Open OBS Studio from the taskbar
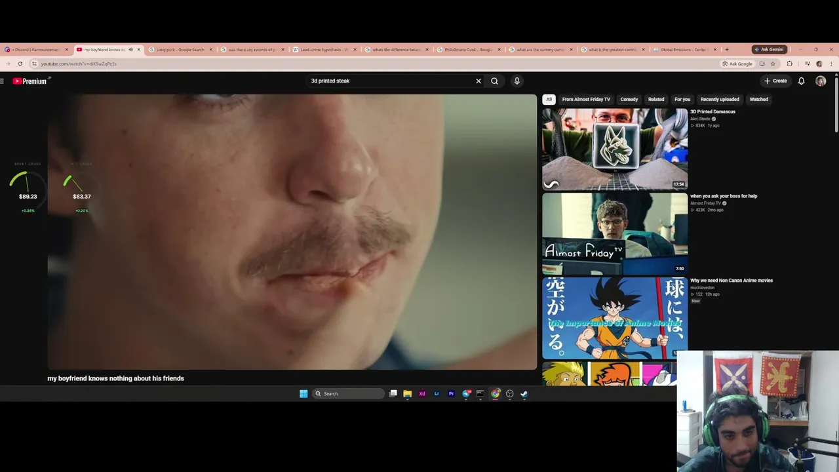 pyautogui.click(x=509, y=394)
